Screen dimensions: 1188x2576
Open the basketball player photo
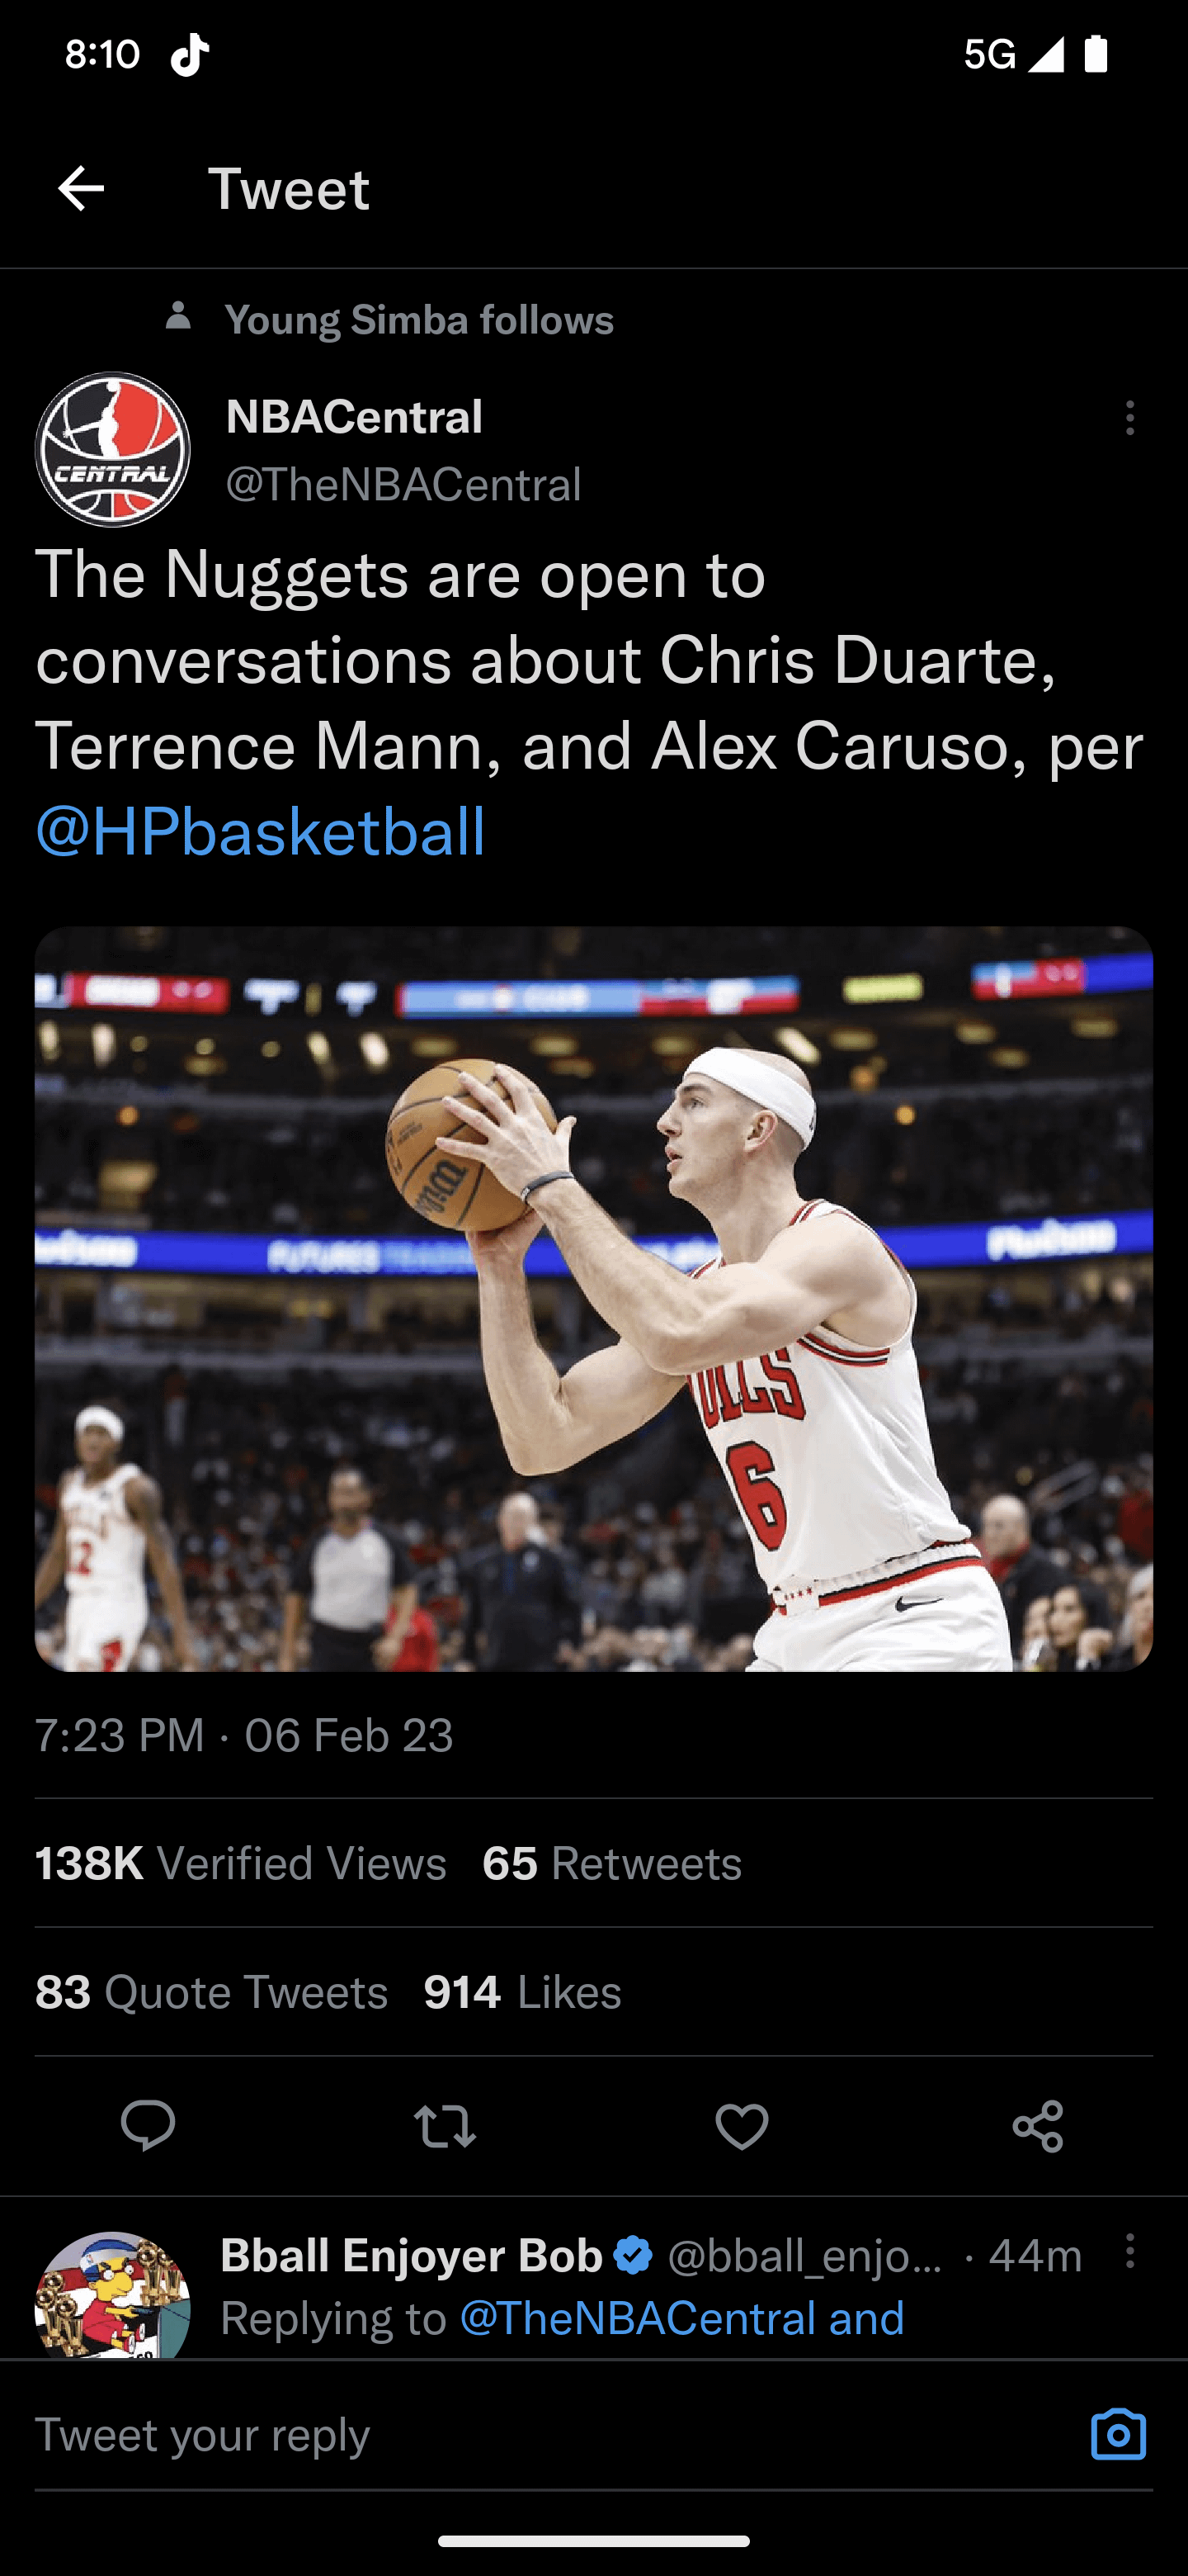593,1298
